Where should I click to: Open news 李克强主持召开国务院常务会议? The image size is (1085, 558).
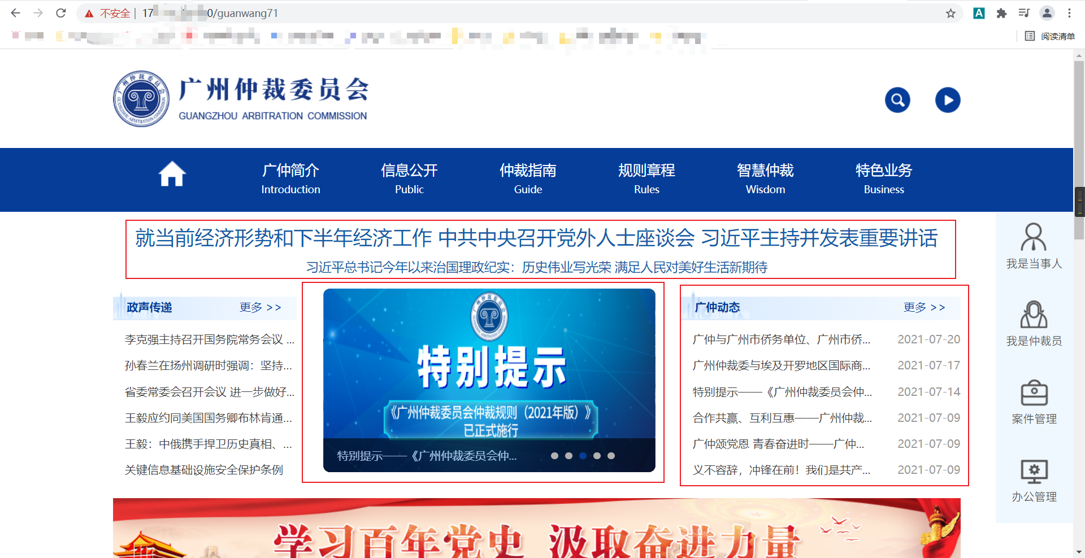coord(210,339)
